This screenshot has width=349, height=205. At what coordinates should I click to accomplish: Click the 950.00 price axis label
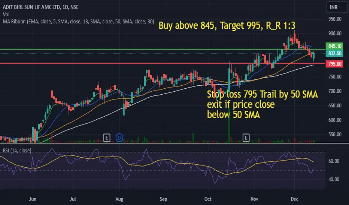click(335, 19)
